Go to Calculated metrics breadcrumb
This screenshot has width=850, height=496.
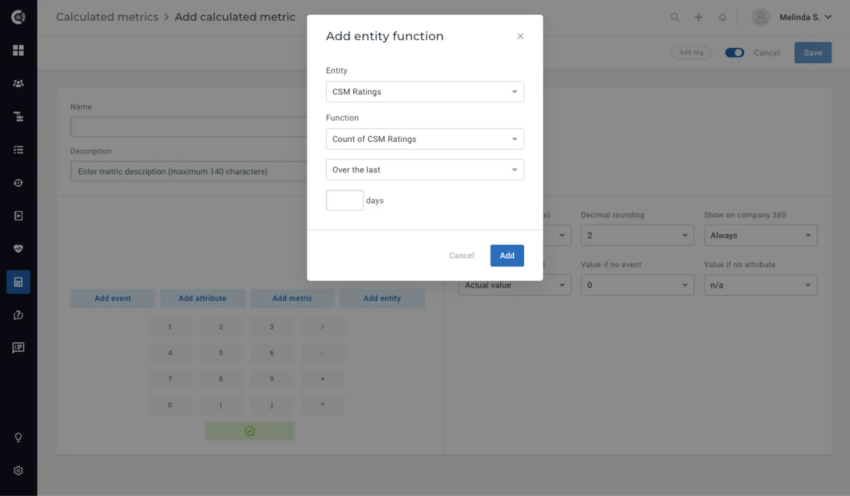(107, 17)
